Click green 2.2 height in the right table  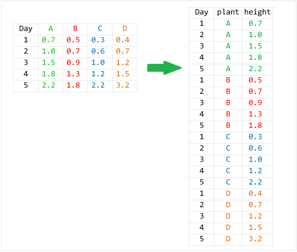pyautogui.click(x=255, y=69)
